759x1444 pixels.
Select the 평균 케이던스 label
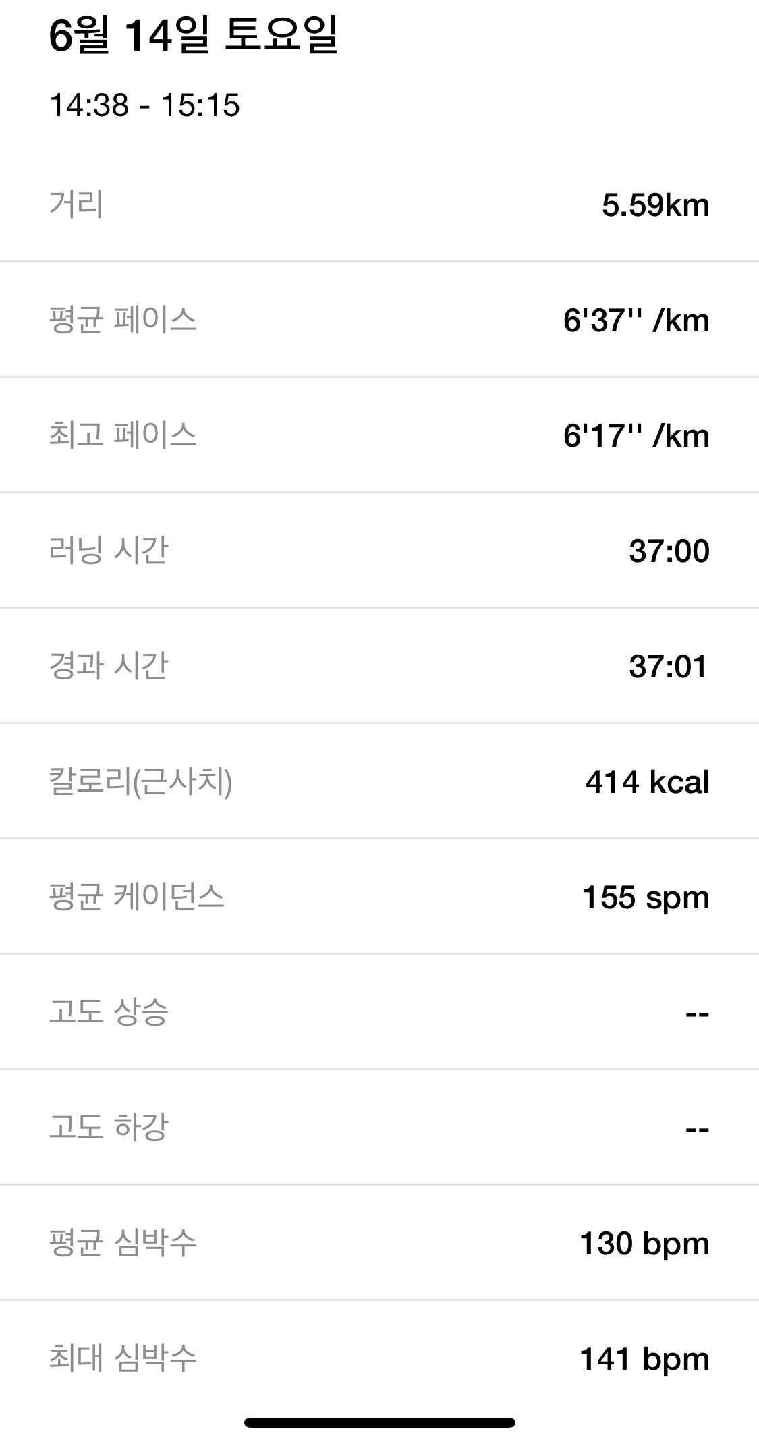coord(136,897)
